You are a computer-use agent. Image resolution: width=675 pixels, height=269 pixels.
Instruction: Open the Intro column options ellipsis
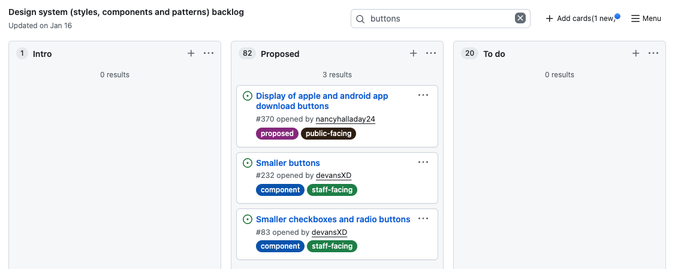pyautogui.click(x=209, y=53)
